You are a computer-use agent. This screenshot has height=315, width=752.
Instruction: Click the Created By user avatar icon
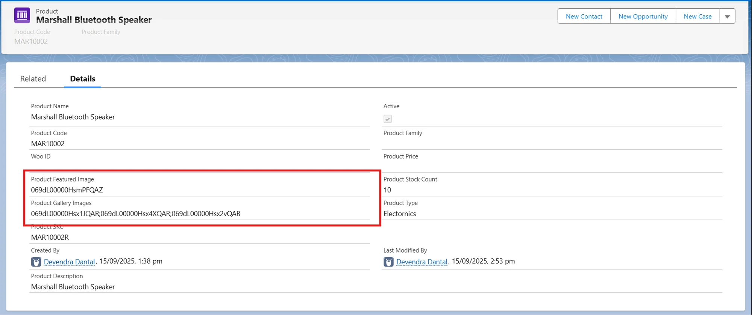[x=36, y=262]
